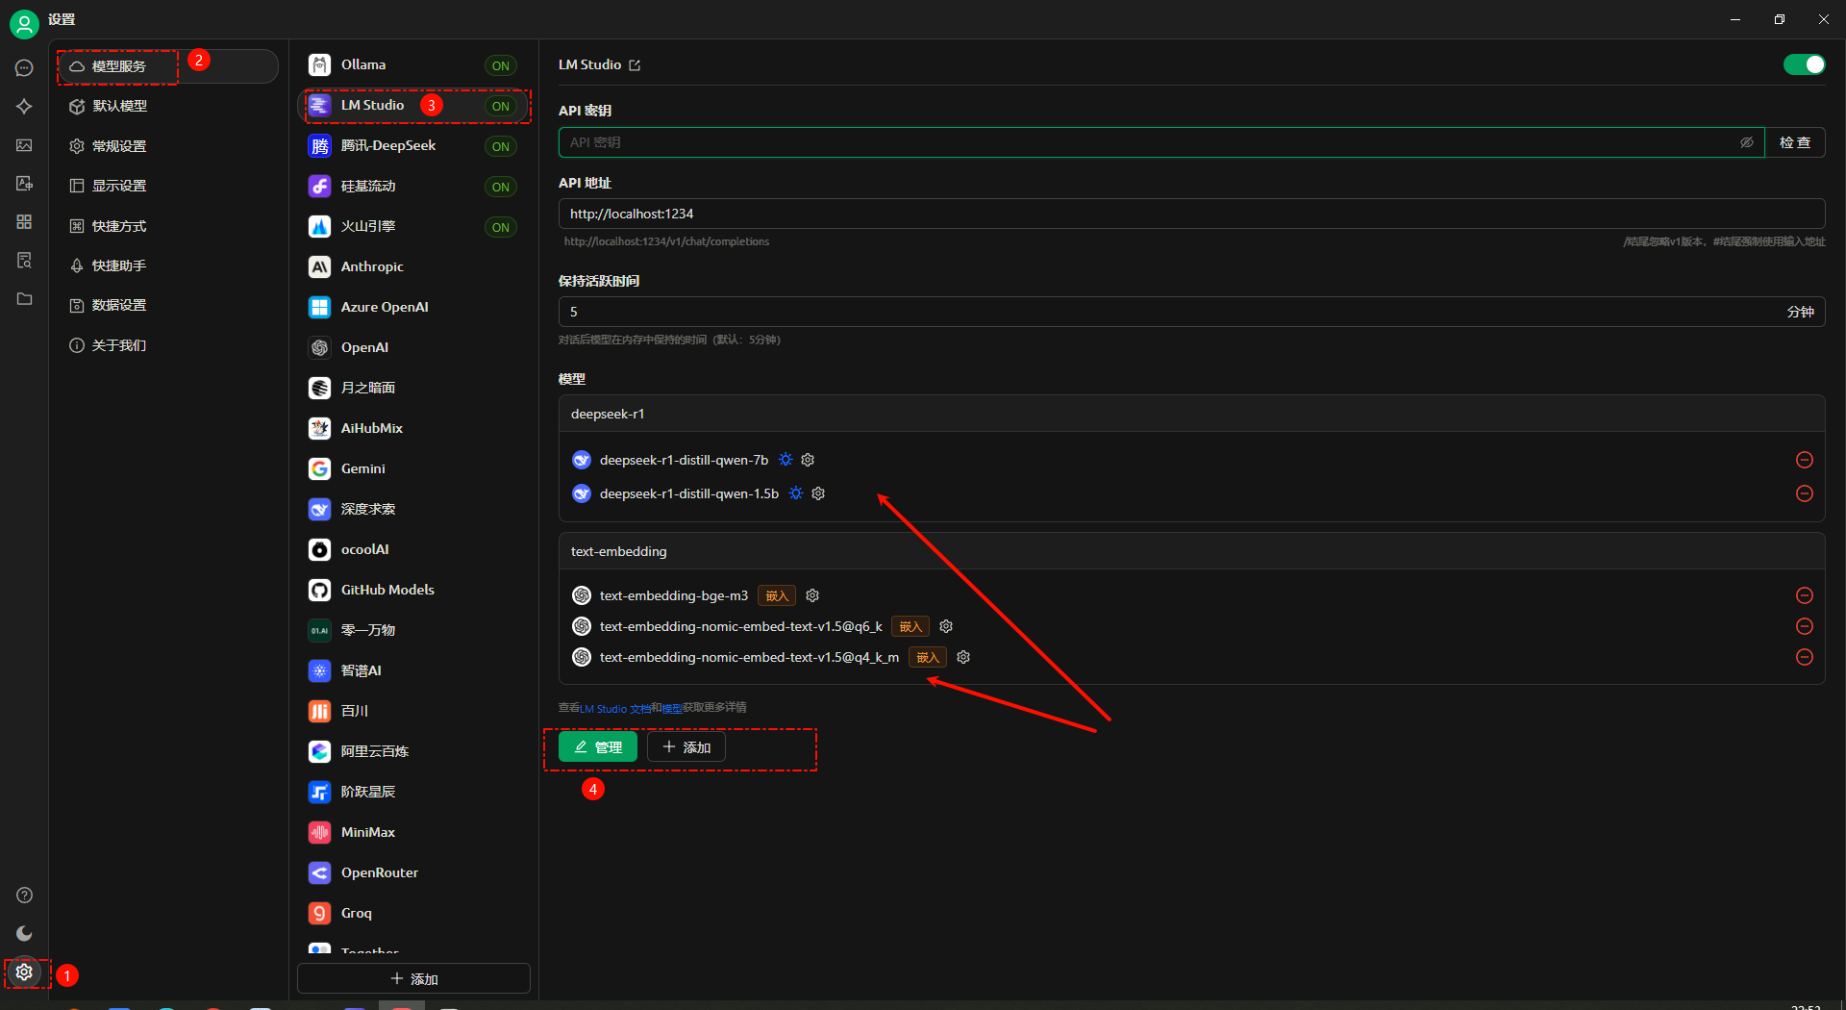Select LM Studio provider

tap(413, 105)
